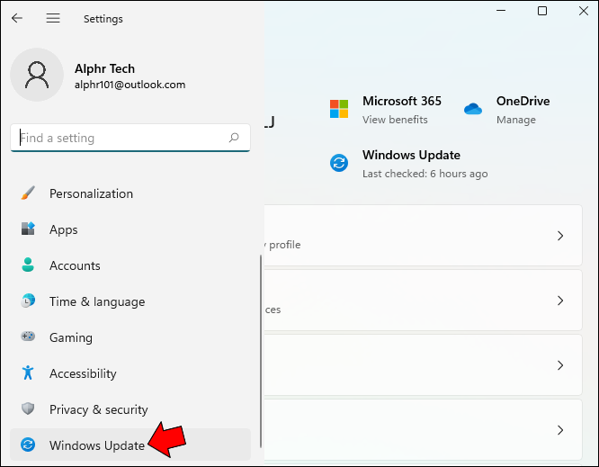Open Time & language settings section

[96, 301]
